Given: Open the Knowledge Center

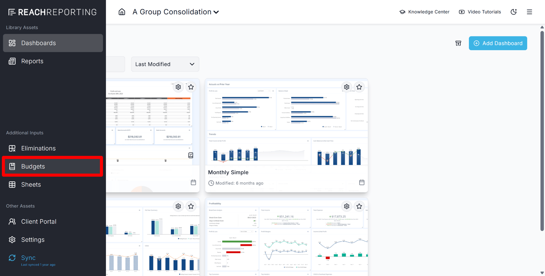Looking at the screenshot, I should (425, 12).
